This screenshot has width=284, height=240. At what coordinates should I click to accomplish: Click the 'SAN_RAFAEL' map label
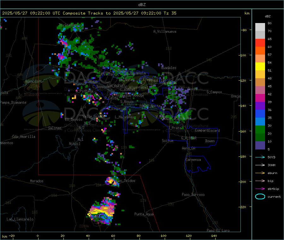tap(116, 86)
